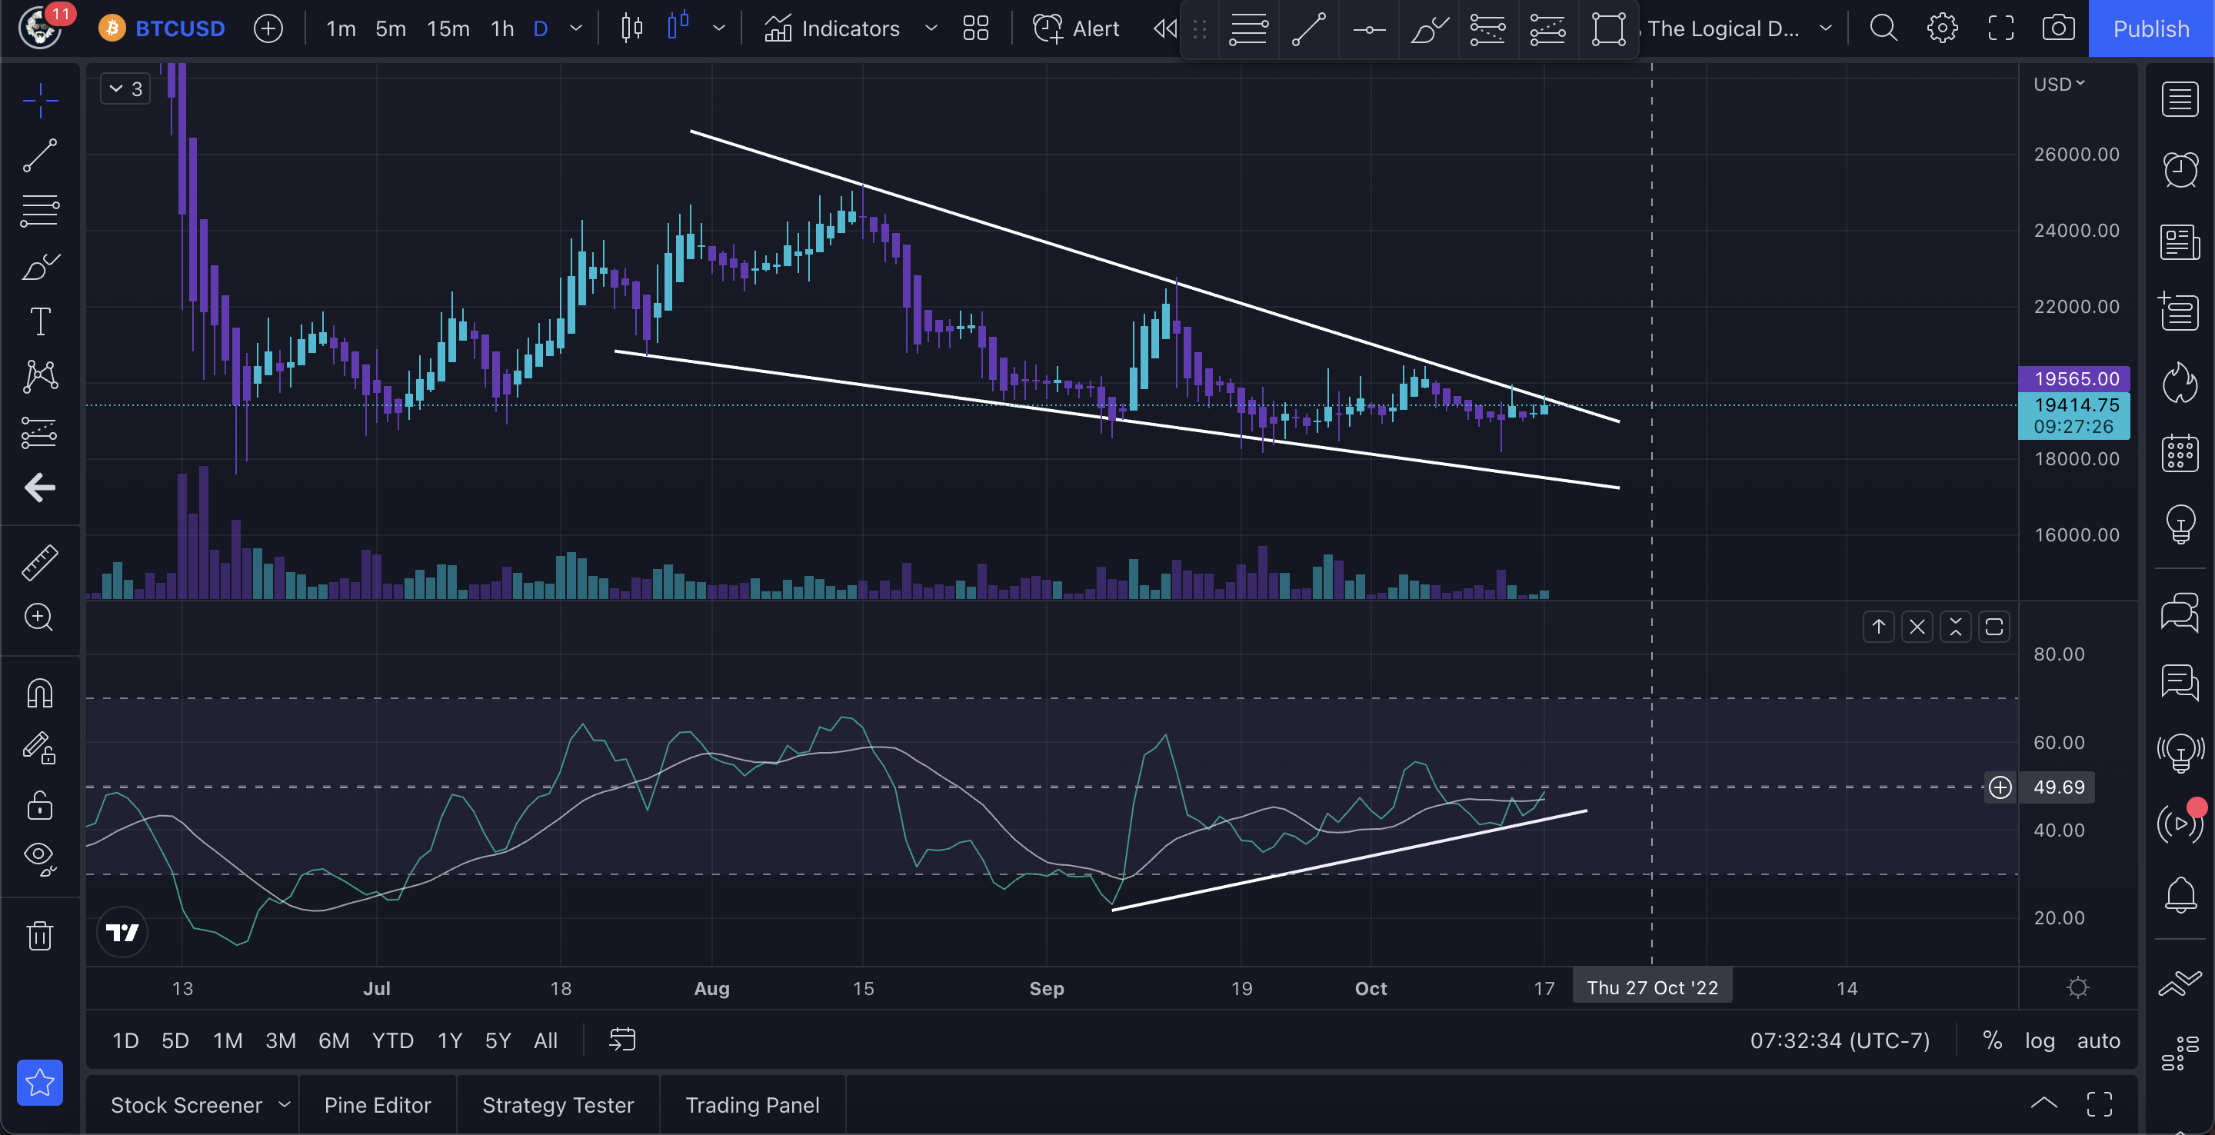Select the ruler measure tool

tap(39, 561)
